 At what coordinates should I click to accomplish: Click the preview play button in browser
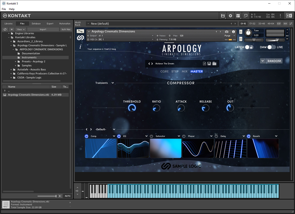click(60, 196)
